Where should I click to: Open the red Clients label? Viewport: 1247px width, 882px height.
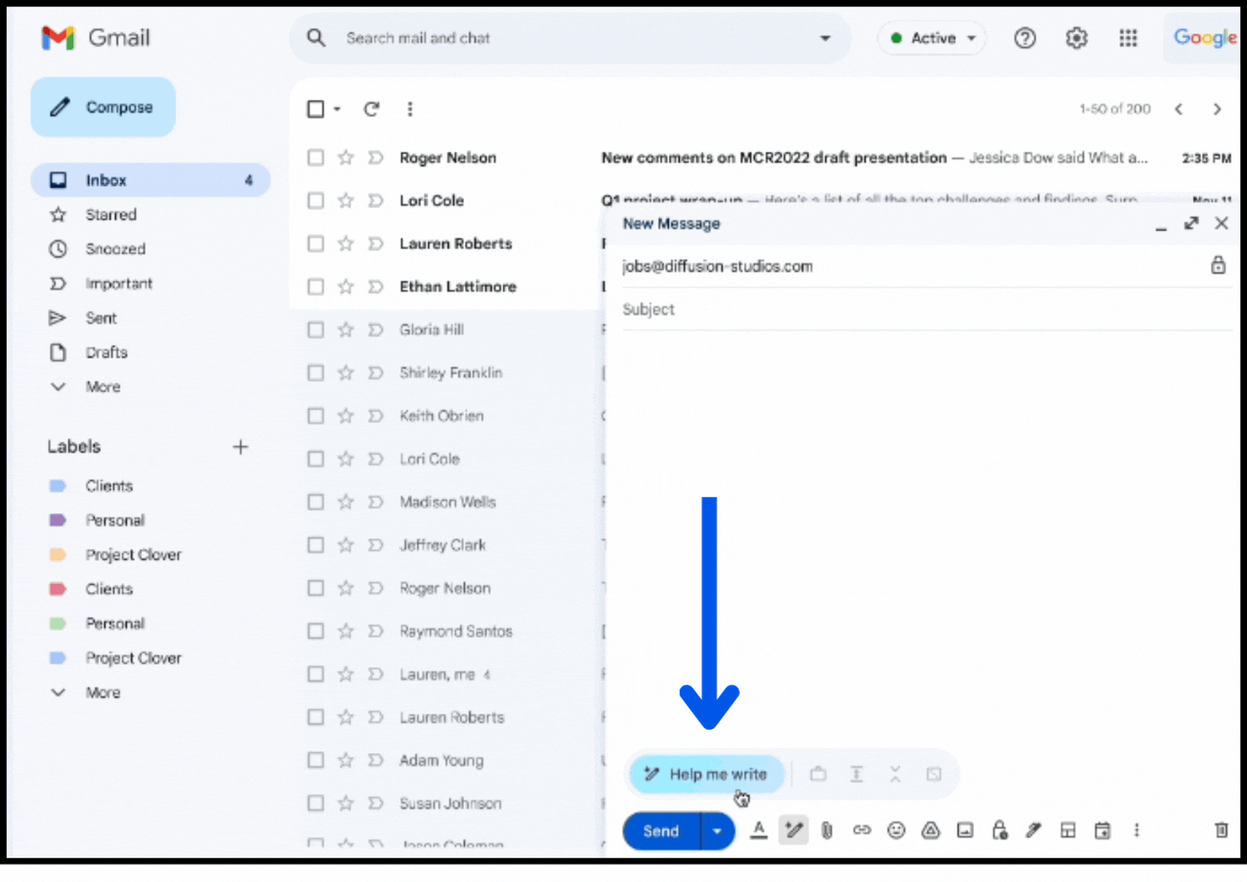tap(108, 589)
